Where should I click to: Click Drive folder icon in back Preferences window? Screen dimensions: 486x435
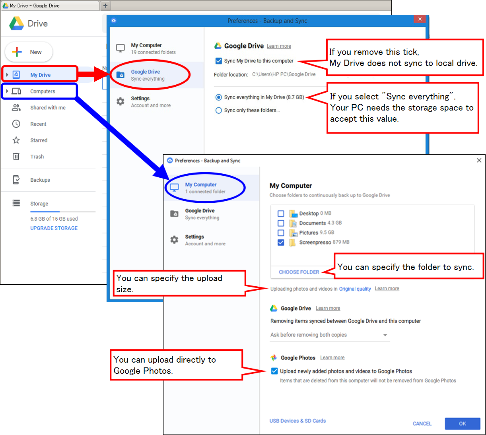120,75
